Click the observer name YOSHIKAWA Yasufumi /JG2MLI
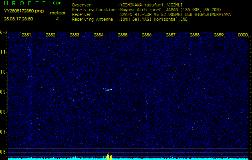The height and width of the screenshot is (160, 252). pyautogui.click(x=151, y=5)
